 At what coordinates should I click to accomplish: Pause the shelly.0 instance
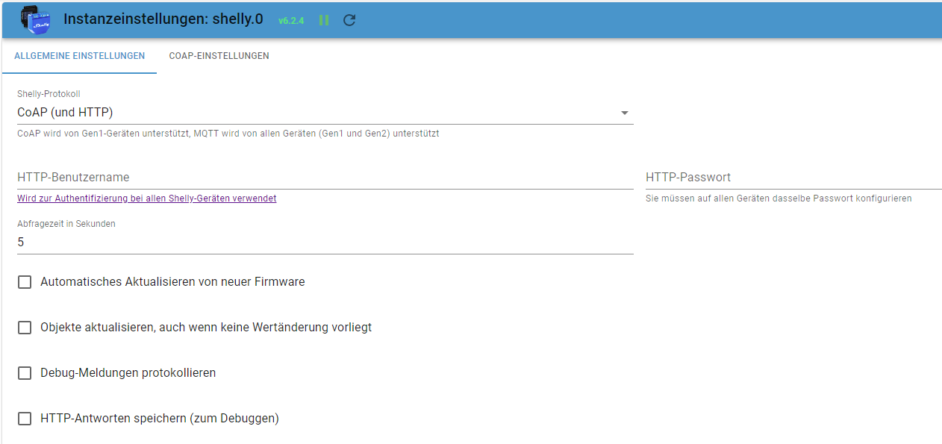324,20
